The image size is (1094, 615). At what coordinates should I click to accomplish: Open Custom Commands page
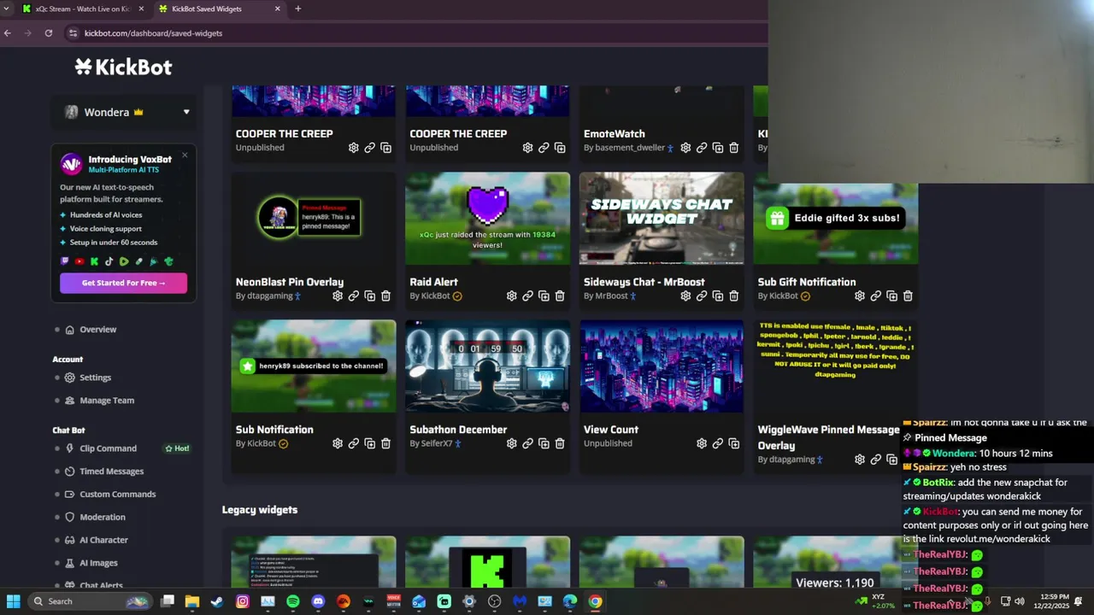[117, 495]
